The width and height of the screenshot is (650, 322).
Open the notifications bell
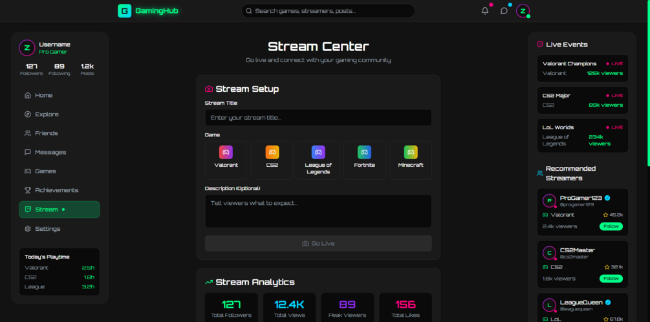click(x=485, y=11)
